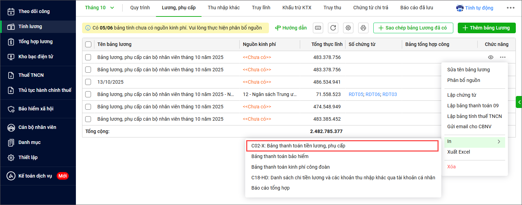This screenshot has width=522, height=205.
Task: Open the Tháng 10 month dropdown
Action: click(x=100, y=8)
